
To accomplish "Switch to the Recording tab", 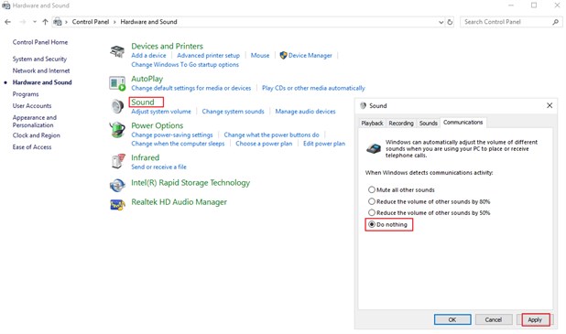I will point(401,123).
